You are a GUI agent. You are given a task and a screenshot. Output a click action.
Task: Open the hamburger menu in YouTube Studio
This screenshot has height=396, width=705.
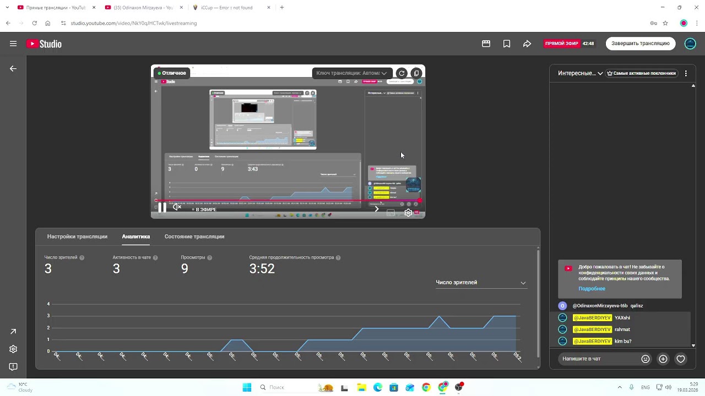point(13,44)
